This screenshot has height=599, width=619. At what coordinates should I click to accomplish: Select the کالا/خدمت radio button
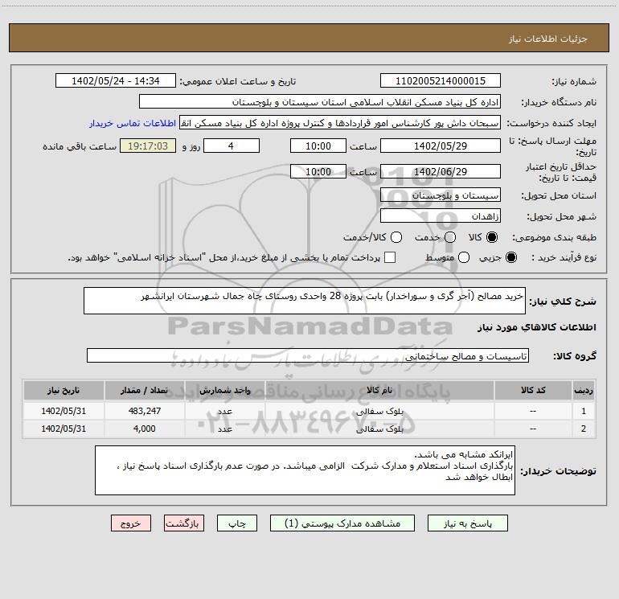[396, 237]
